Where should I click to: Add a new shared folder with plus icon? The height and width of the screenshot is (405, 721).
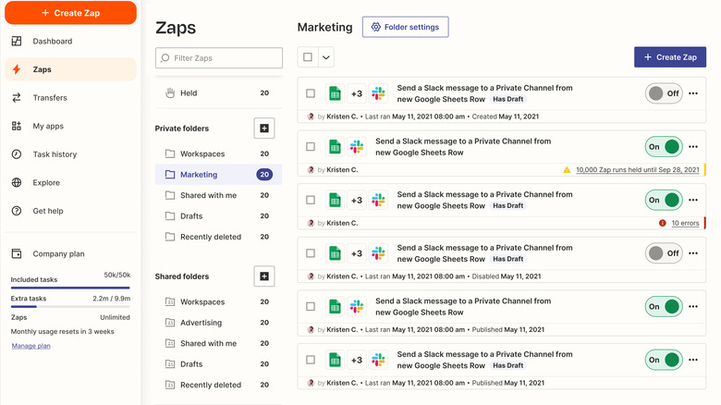[x=263, y=276]
